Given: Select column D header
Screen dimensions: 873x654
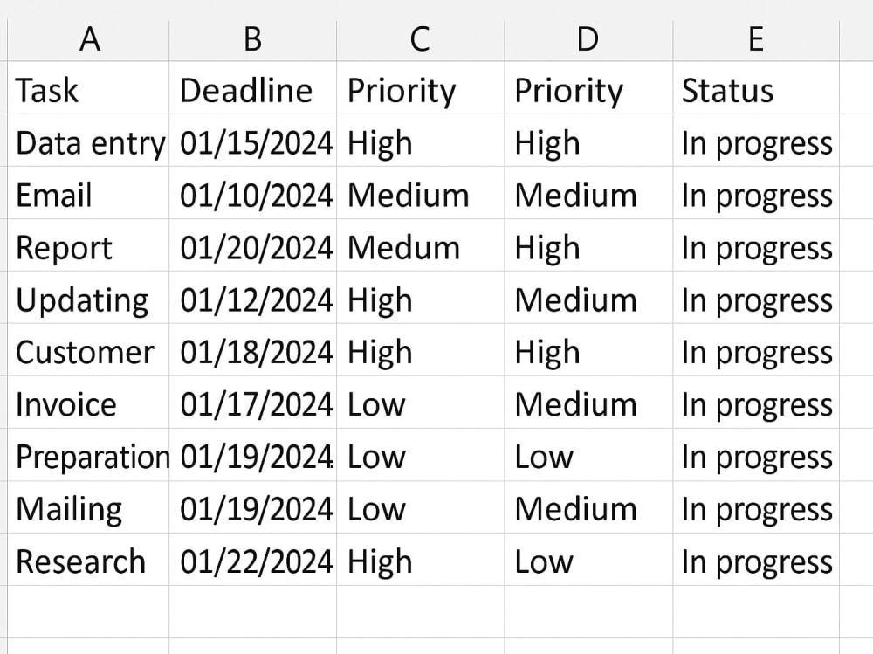Looking at the screenshot, I should point(588,40).
